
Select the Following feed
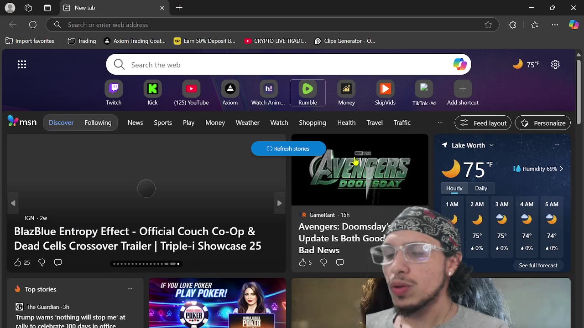[x=98, y=123]
